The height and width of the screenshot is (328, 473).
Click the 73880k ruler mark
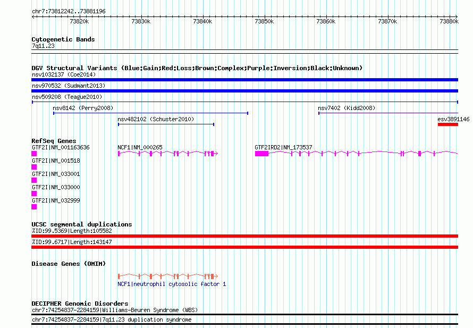point(449,21)
